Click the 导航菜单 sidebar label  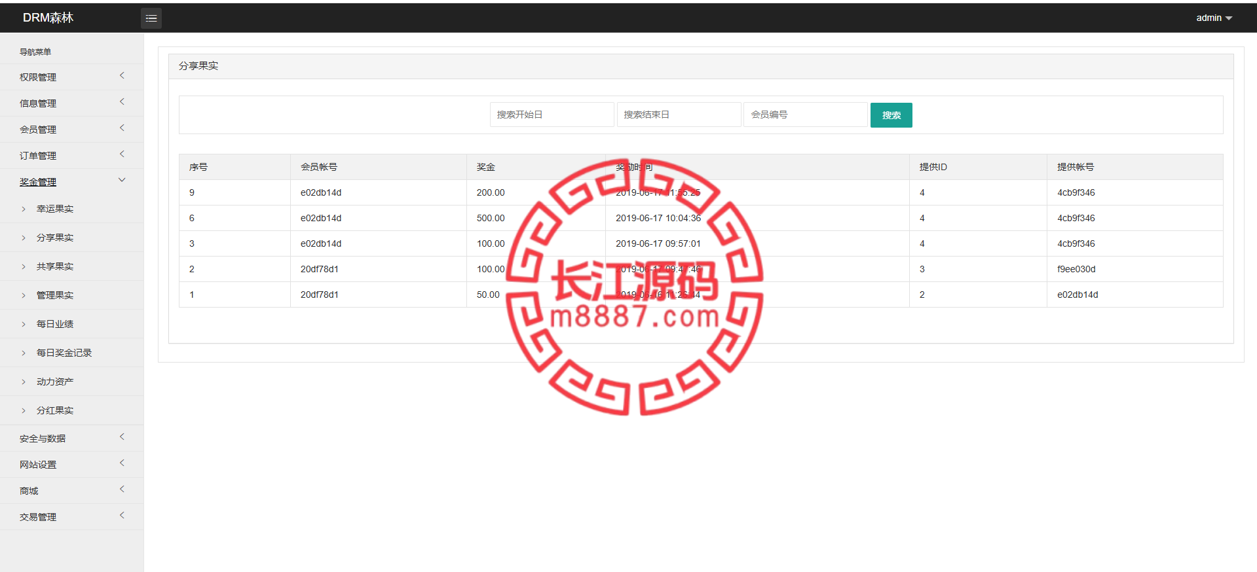35,52
